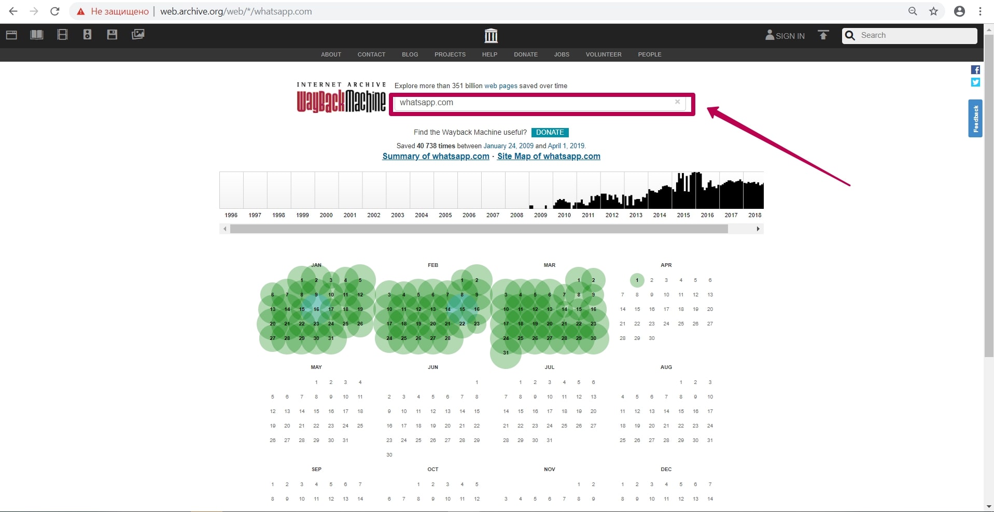Screen dimensions: 994x512
Task: Open the Software floppy disk icon
Action: click(112, 35)
